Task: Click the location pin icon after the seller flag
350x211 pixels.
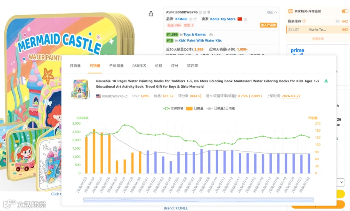Action: click(245, 19)
